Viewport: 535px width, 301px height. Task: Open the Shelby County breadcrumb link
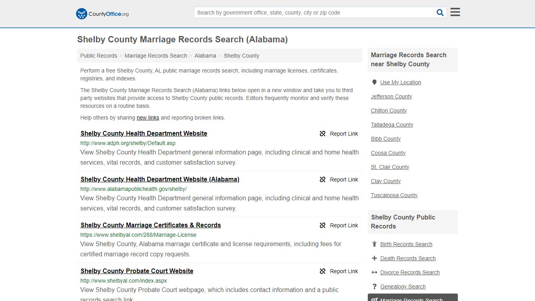(x=241, y=56)
